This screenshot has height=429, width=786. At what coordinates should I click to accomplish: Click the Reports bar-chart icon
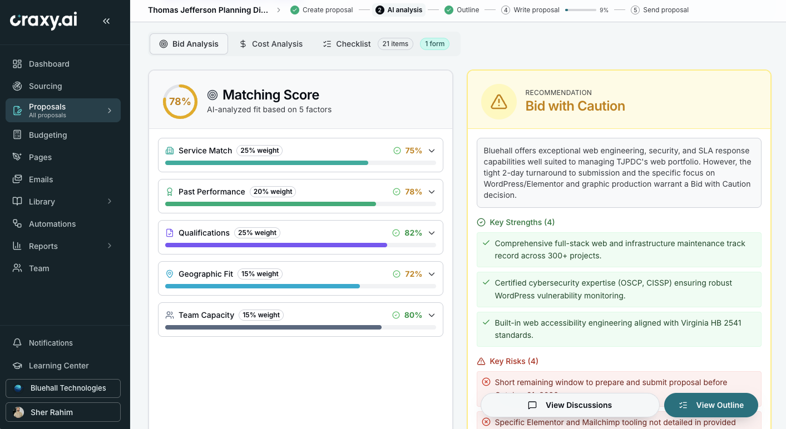click(x=17, y=246)
